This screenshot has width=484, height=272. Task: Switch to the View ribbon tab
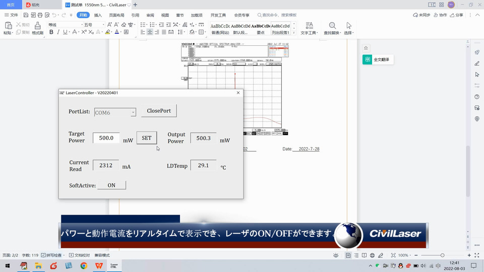pos(165,15)
